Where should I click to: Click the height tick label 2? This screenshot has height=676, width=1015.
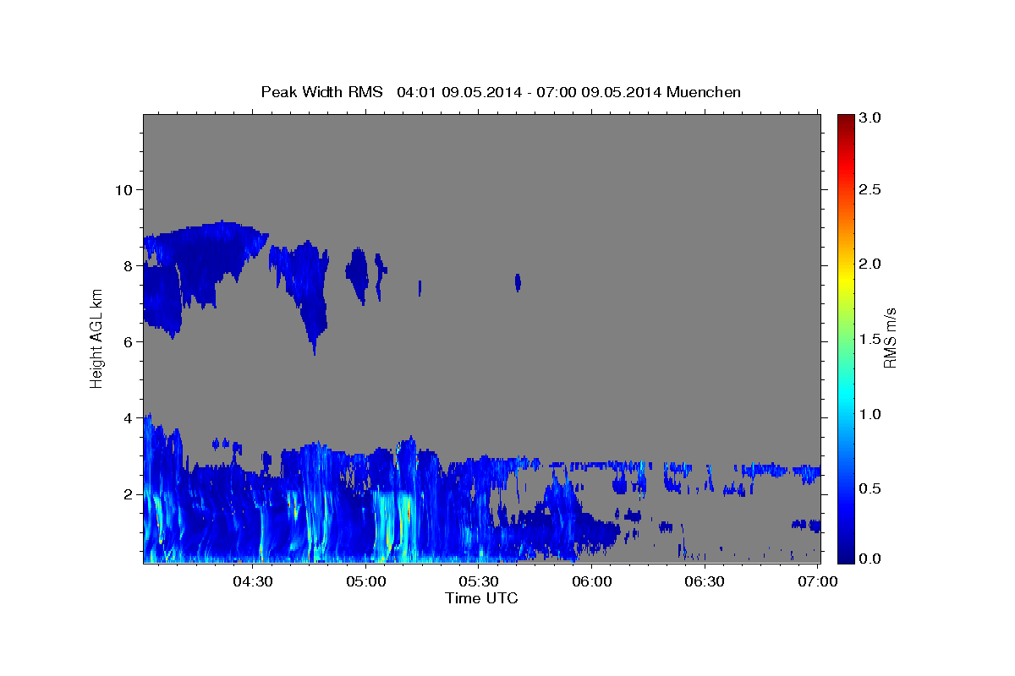tap(129, 493)
